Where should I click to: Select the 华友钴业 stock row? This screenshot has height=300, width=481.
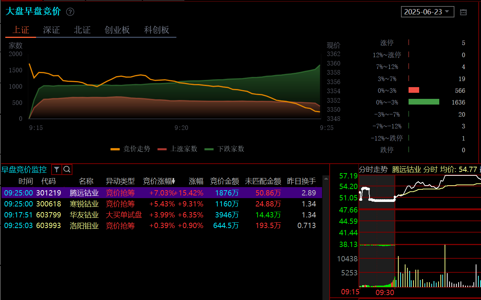162,215
